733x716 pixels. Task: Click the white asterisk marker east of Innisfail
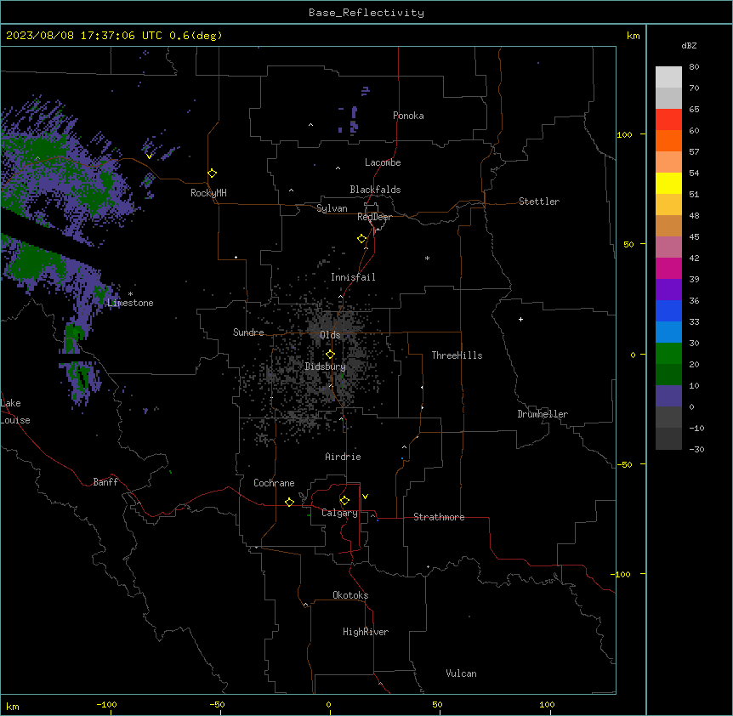tap(427, 258)
